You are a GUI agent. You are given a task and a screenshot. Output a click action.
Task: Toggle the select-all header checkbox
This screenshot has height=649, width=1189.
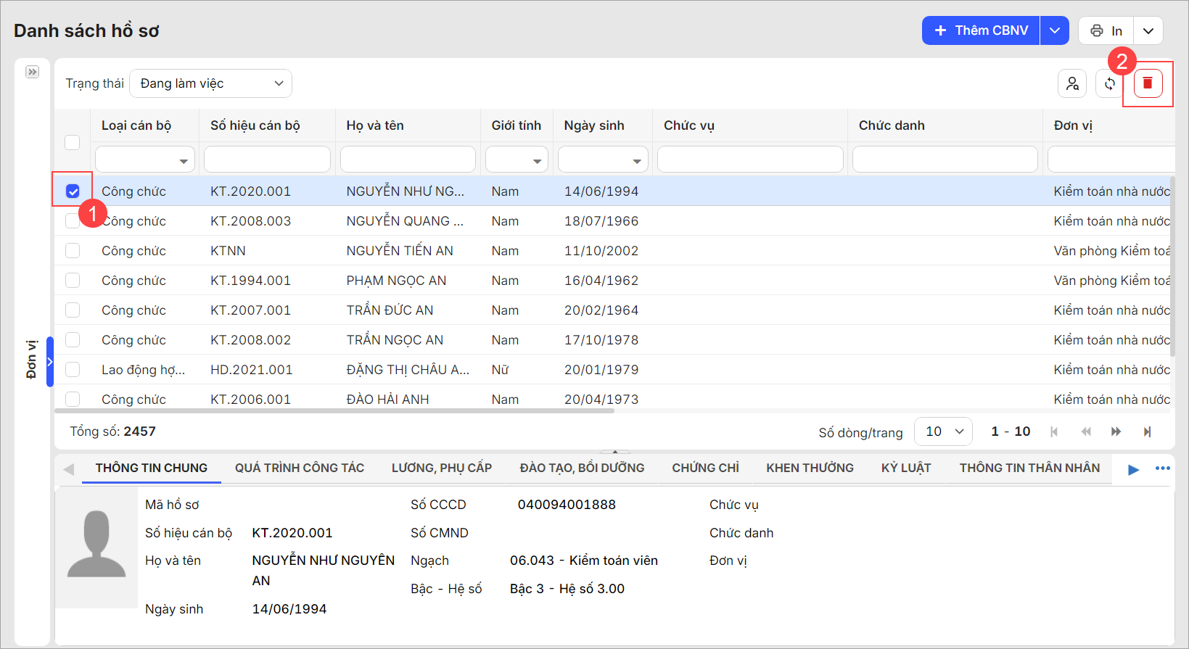coord(73,142)
